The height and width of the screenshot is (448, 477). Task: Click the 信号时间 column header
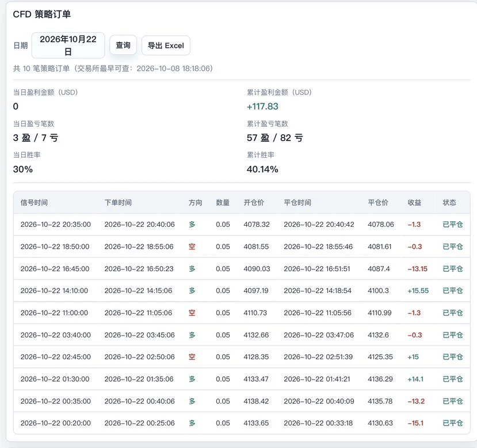click(34, 203)
